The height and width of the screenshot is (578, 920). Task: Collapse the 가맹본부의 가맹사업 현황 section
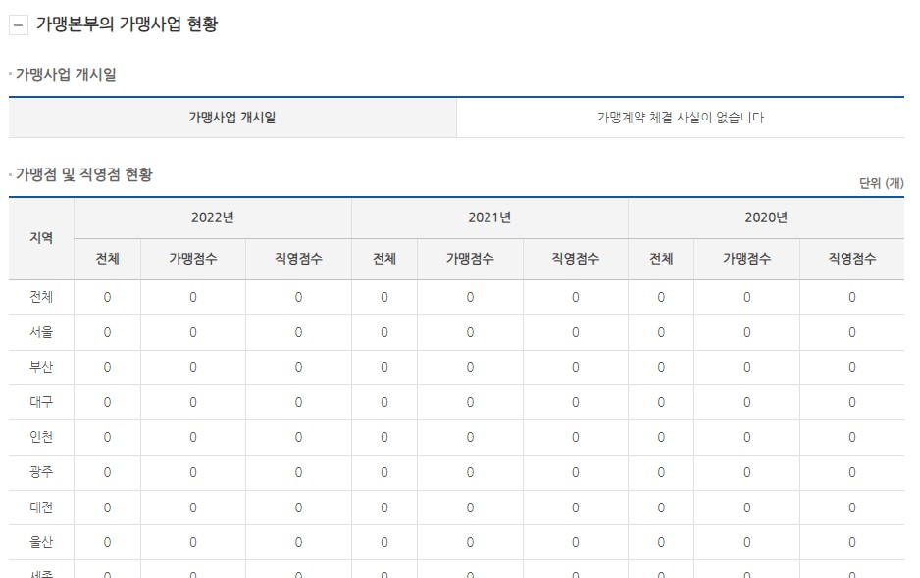[x=19, y=24]
